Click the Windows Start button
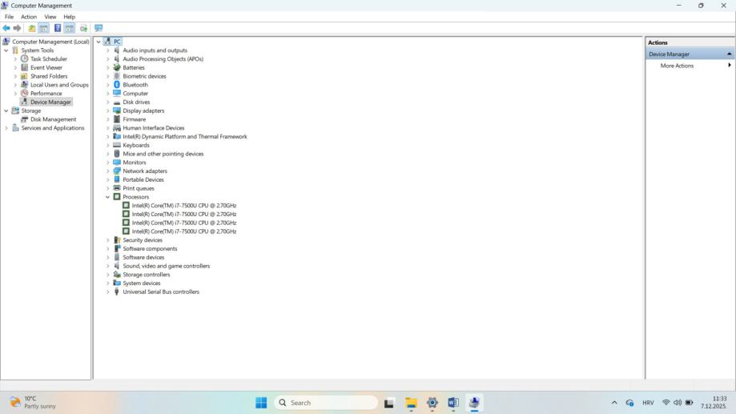This screenshot has width=736, height=414. (x=261, y=403)
